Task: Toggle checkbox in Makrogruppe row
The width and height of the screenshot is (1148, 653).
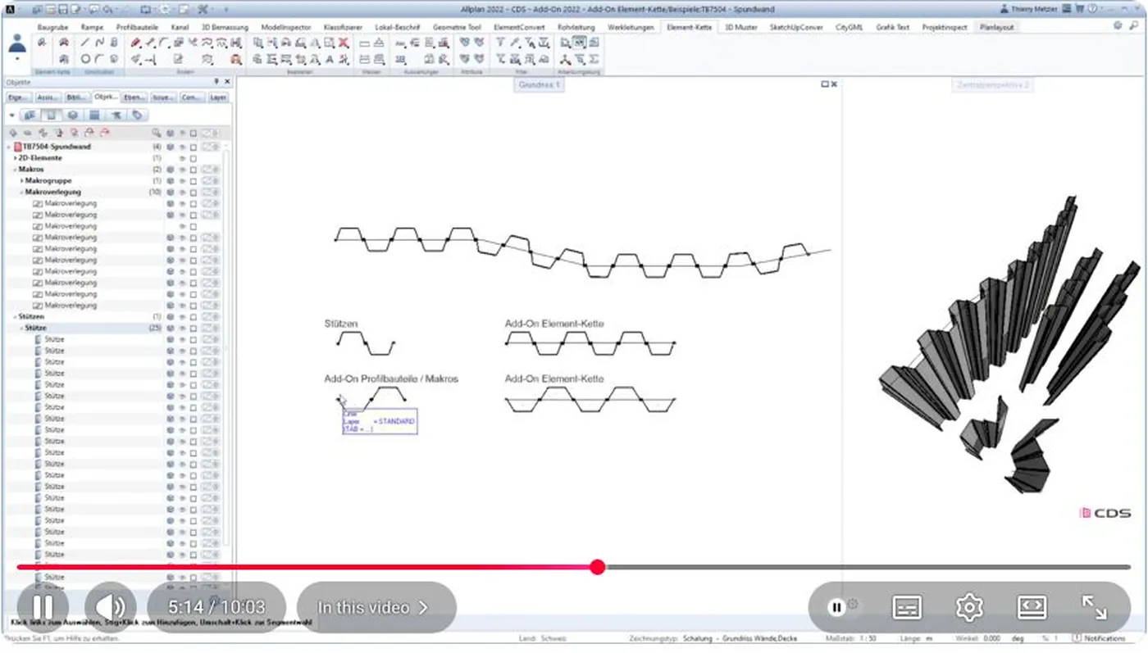Action: (194, 180)
